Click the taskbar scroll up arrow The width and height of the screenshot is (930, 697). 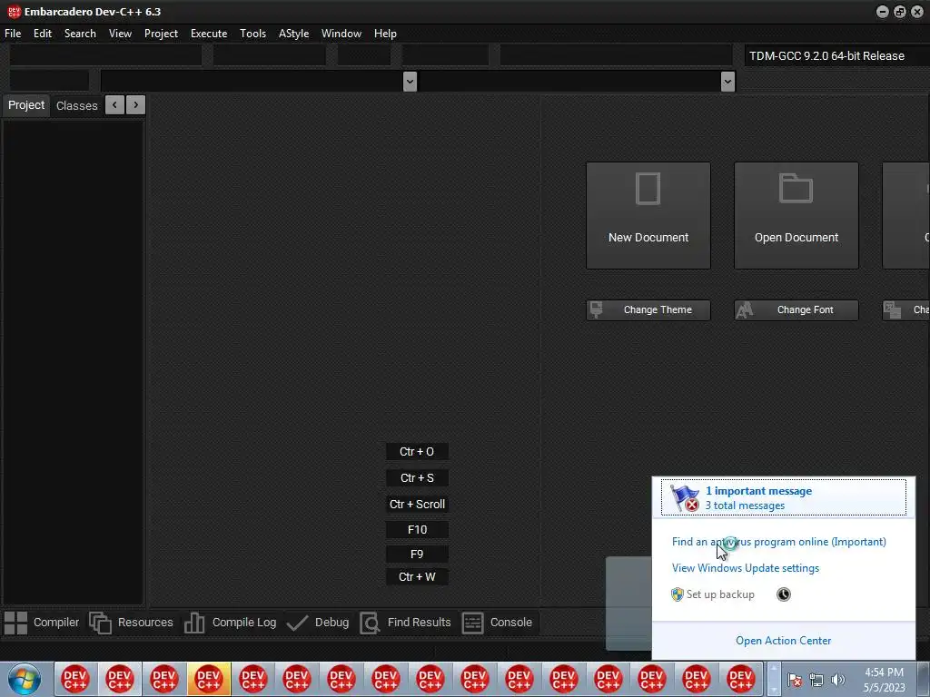coord(773,669)
